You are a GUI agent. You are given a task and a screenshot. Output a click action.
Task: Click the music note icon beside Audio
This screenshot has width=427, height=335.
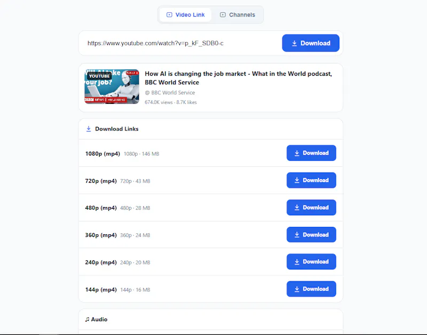(x=87, y=319)
